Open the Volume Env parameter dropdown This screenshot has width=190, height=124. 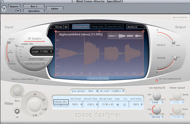point(61,103)
